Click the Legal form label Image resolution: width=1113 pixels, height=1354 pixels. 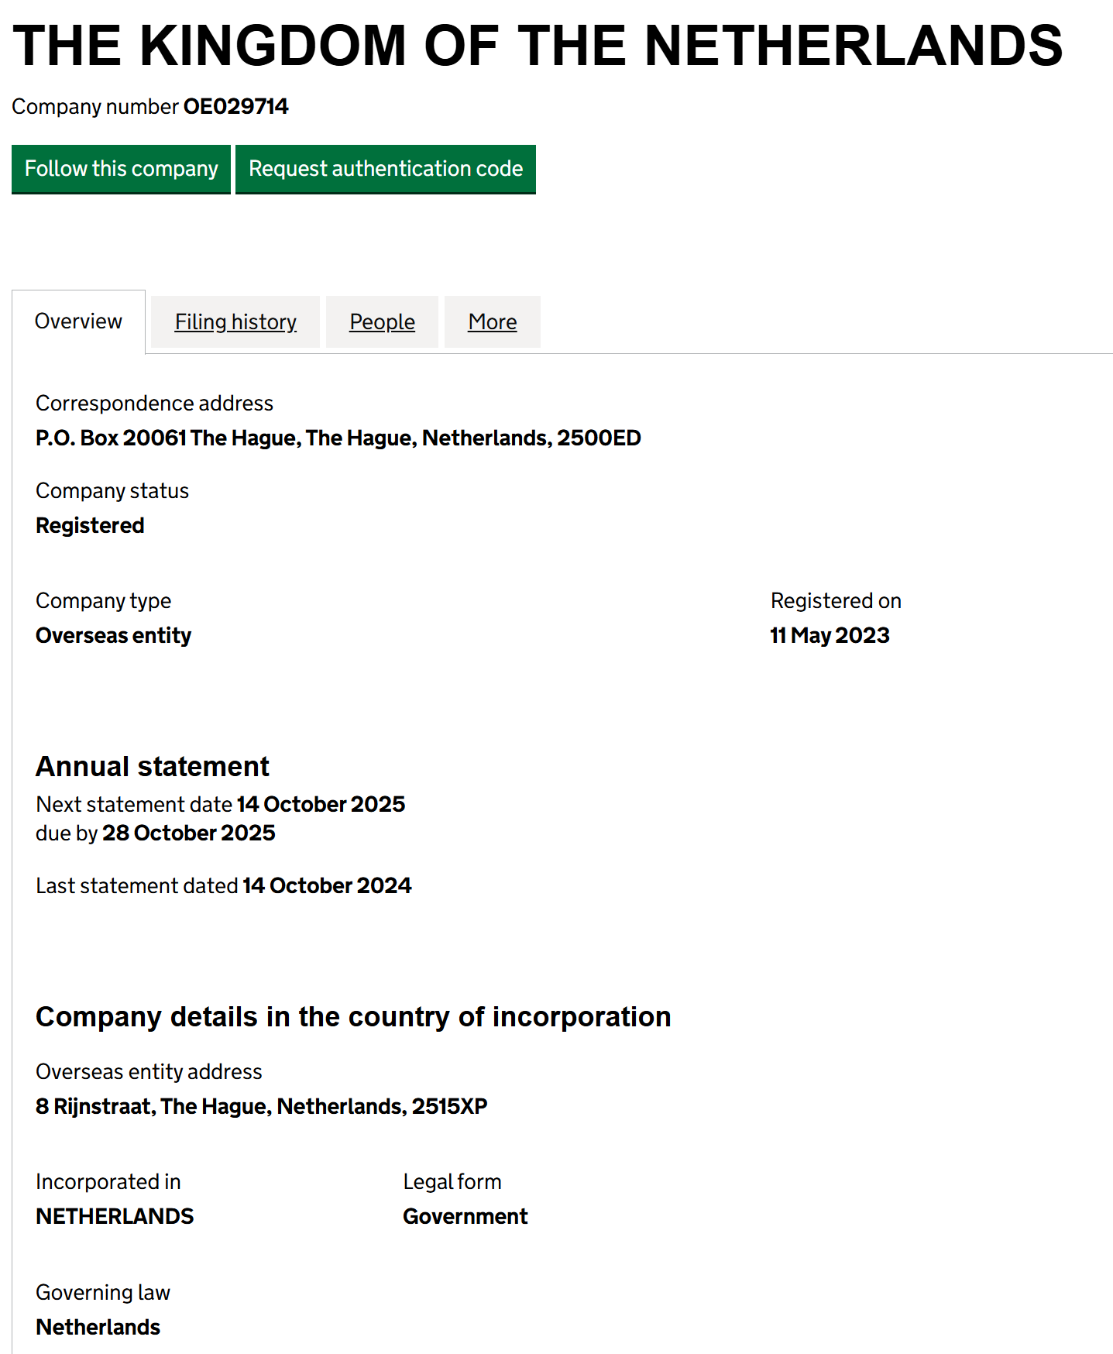coord(452,1182)
